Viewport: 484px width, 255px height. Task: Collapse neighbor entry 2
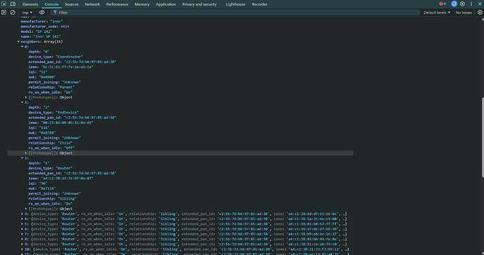tap(22, 158)
